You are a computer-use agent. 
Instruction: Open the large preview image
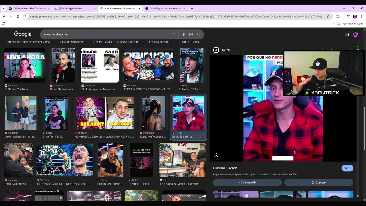[283, 108]
